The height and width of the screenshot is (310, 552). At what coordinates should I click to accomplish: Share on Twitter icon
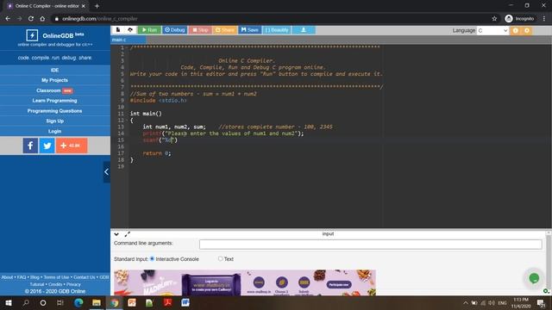[47, 146]
